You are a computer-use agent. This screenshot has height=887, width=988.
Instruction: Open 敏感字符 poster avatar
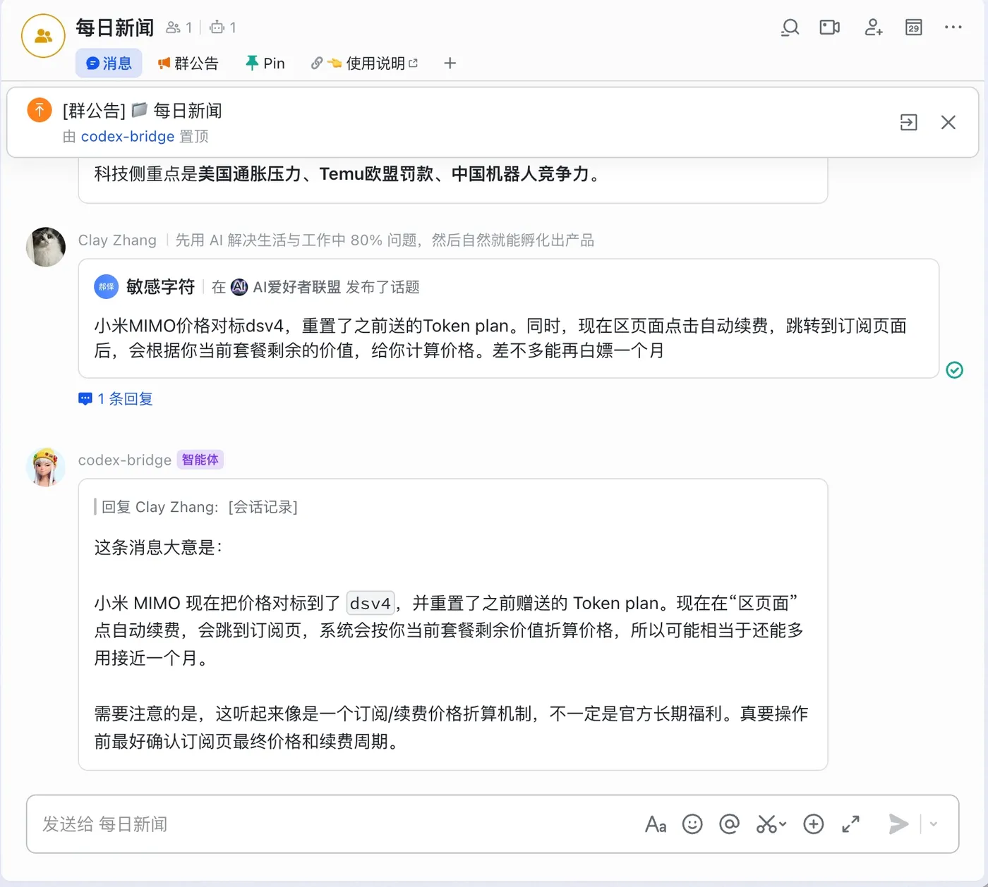[107, 287]
